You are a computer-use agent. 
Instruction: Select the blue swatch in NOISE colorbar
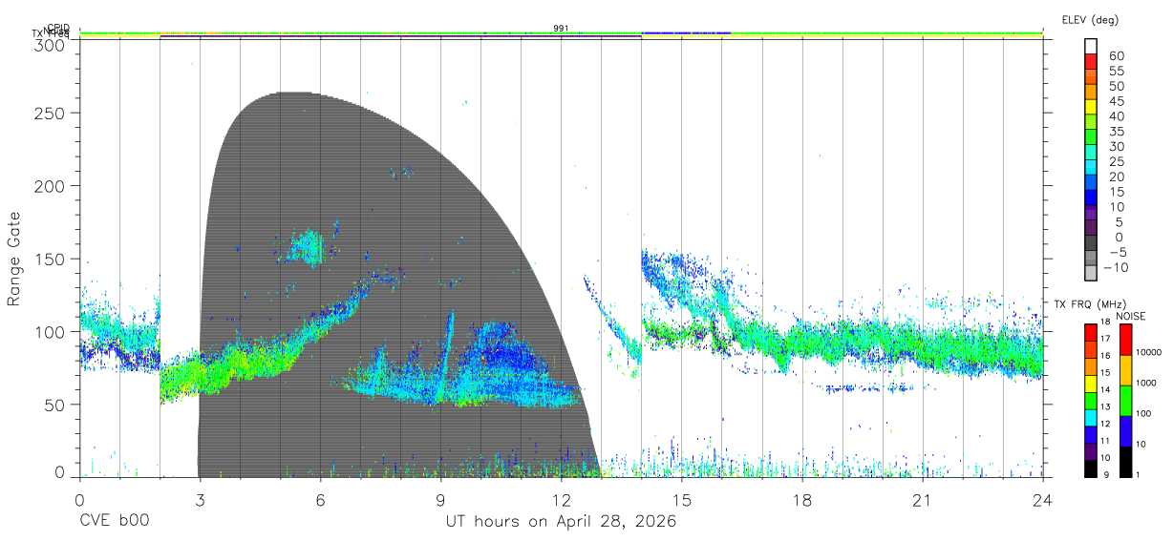click(1125, 431)
